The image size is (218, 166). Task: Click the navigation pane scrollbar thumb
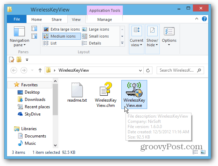click(55, 99)
